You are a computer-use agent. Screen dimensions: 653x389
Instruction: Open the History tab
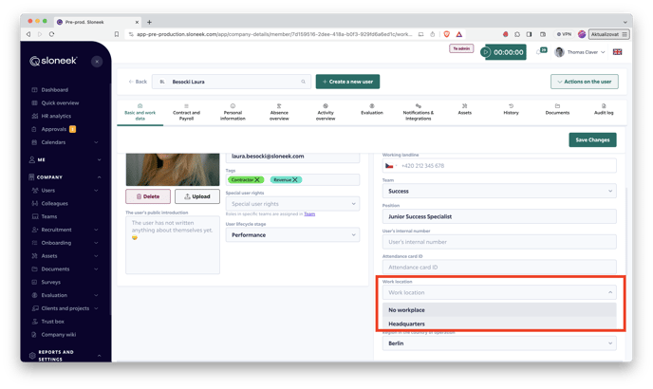511,109
